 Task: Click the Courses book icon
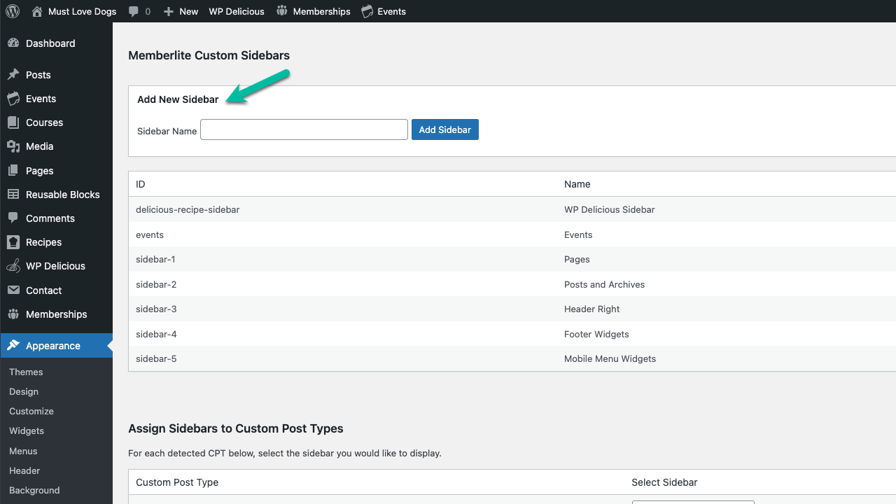coord(13,122)
